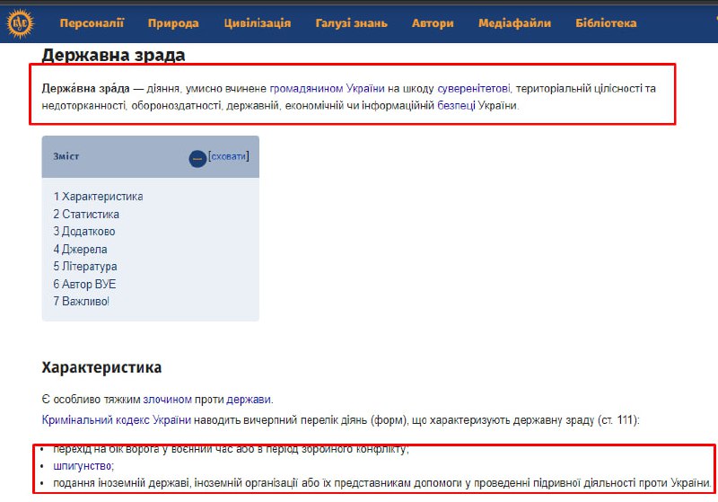
Task: Click the шпигунство list link
Action: [x=83, y=466]
